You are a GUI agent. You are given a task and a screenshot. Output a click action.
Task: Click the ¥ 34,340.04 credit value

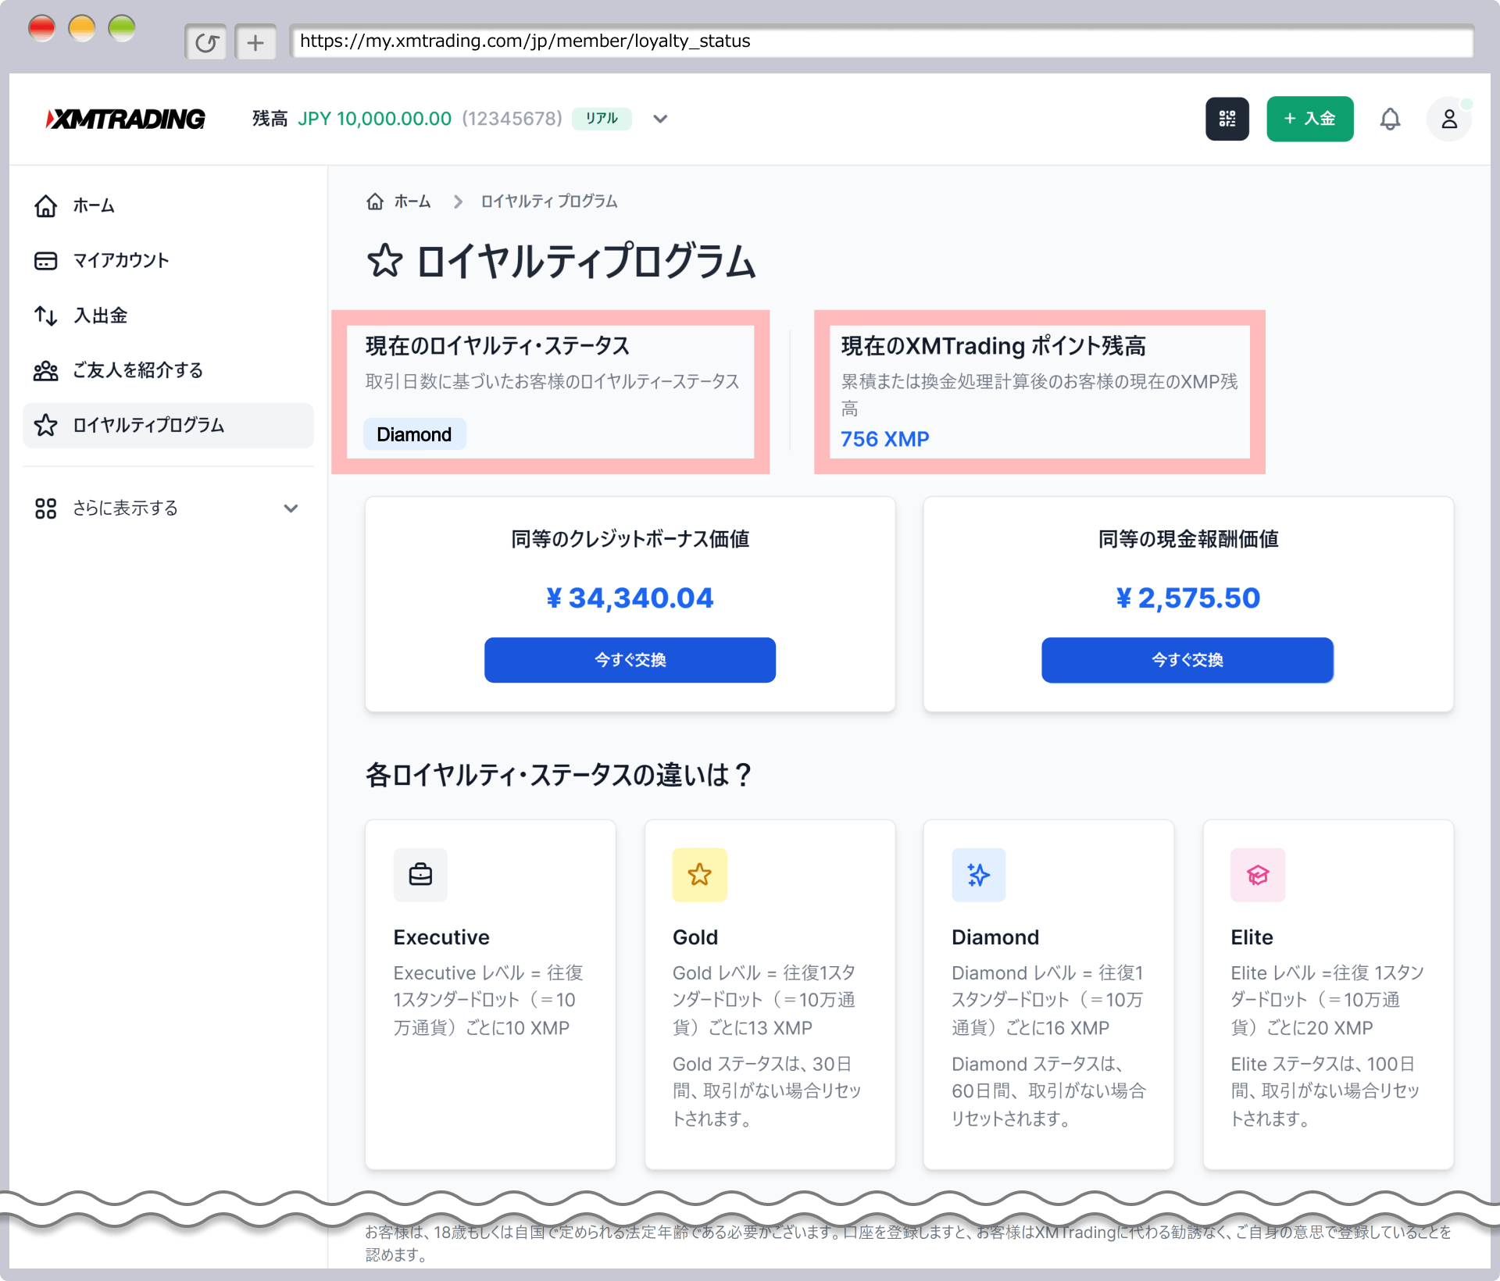630,598
